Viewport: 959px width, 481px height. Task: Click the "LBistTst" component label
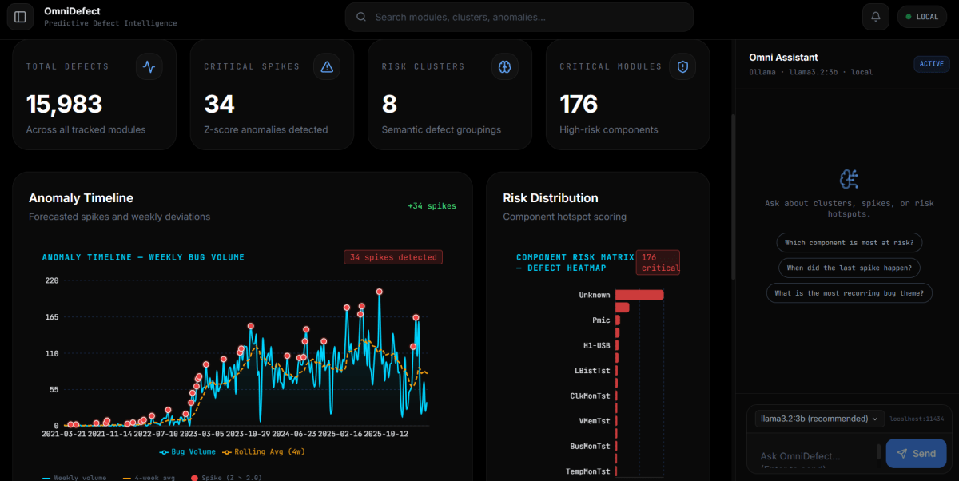(x=592, y=371)
